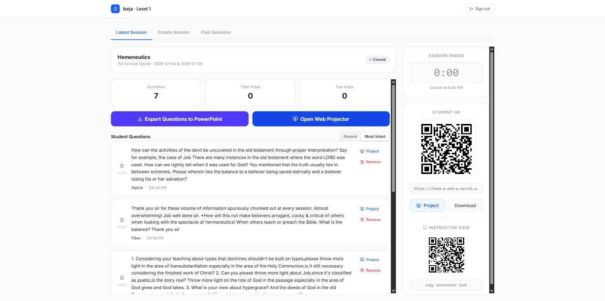
Task: Click the Closed at 6:00 PM text
Action: click(x=446, y=88)
